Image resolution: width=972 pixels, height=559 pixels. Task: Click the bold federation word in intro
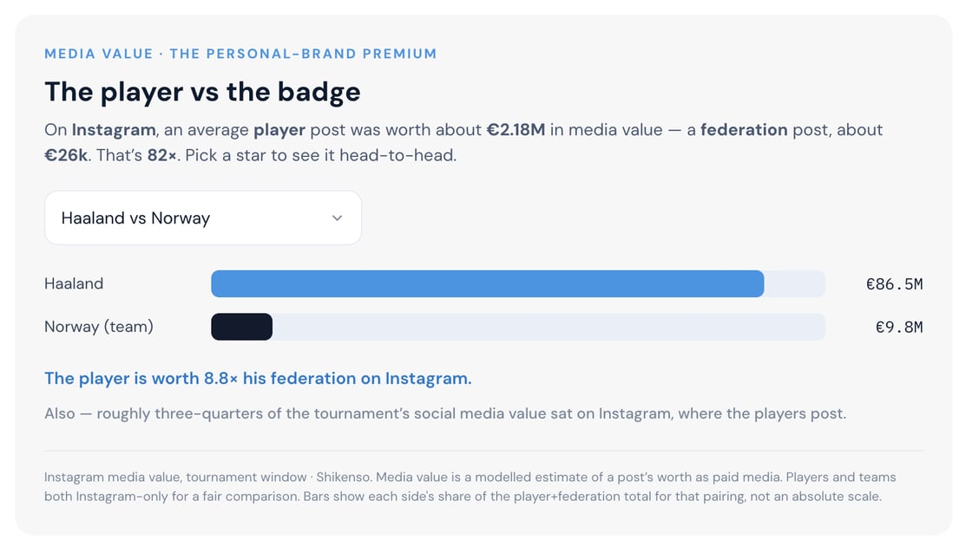[x=744, y=130]
